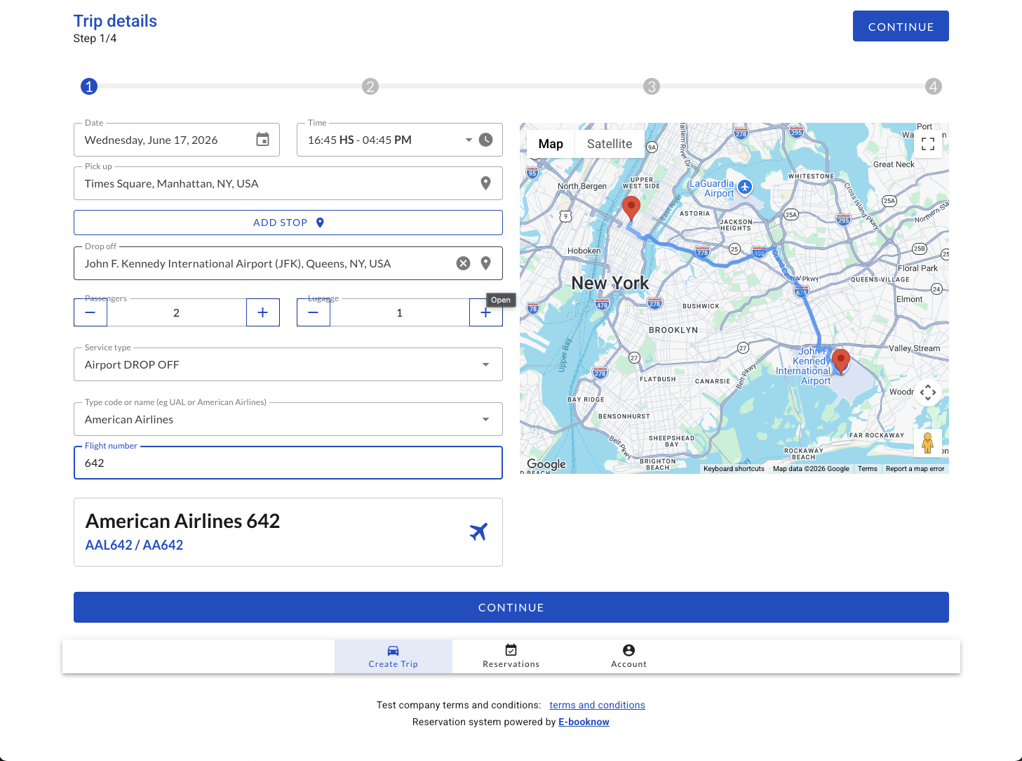The image size is (1022, 761).
Task: Open the Create Trip tab
Action: 394,656
